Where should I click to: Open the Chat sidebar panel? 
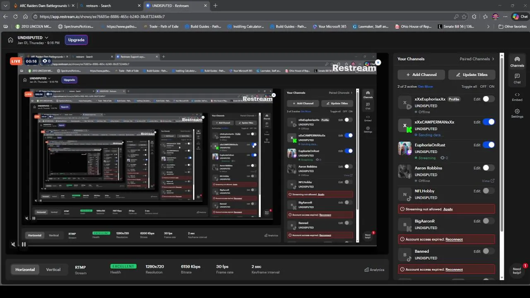click(x=517, y=79)
